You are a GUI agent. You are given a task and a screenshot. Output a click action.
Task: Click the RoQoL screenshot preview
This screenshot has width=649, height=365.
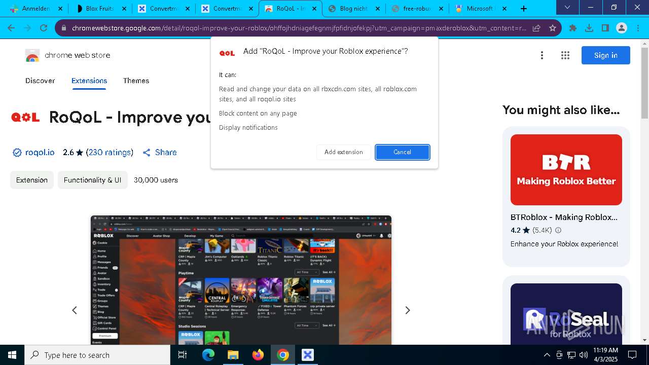241,280
